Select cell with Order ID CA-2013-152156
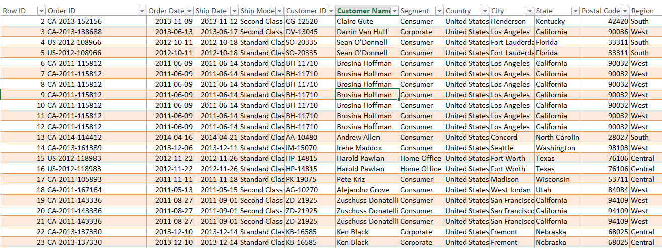 click(97, 21)
